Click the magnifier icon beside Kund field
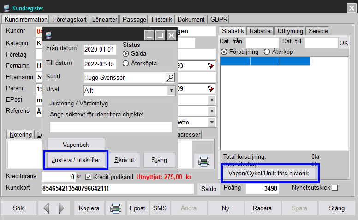Viewport: 358px width, 220px height. (170, 77)
